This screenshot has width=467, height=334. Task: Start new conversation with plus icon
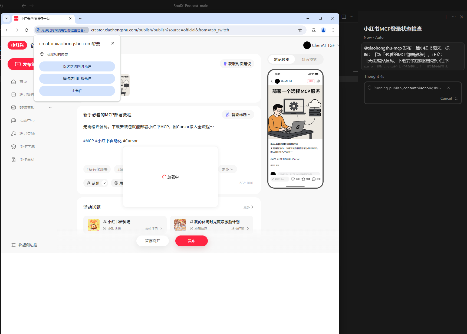(446, 17)
